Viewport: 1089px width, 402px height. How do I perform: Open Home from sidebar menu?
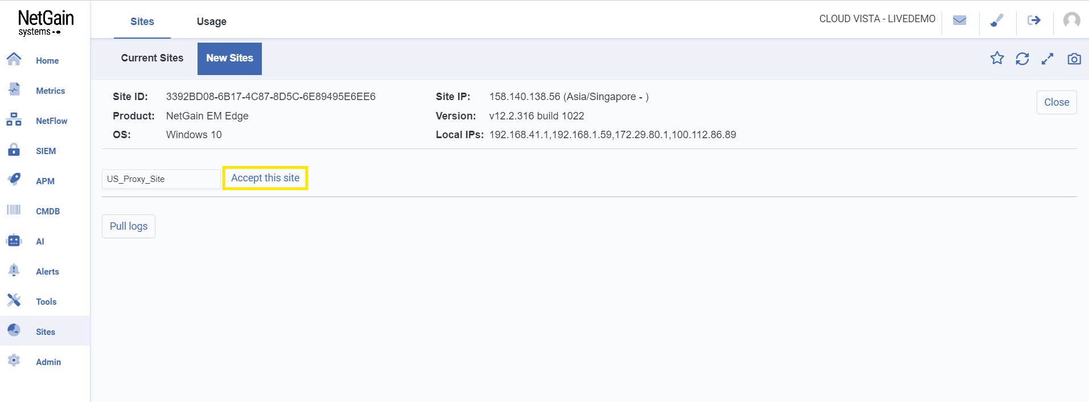[47, 61]
